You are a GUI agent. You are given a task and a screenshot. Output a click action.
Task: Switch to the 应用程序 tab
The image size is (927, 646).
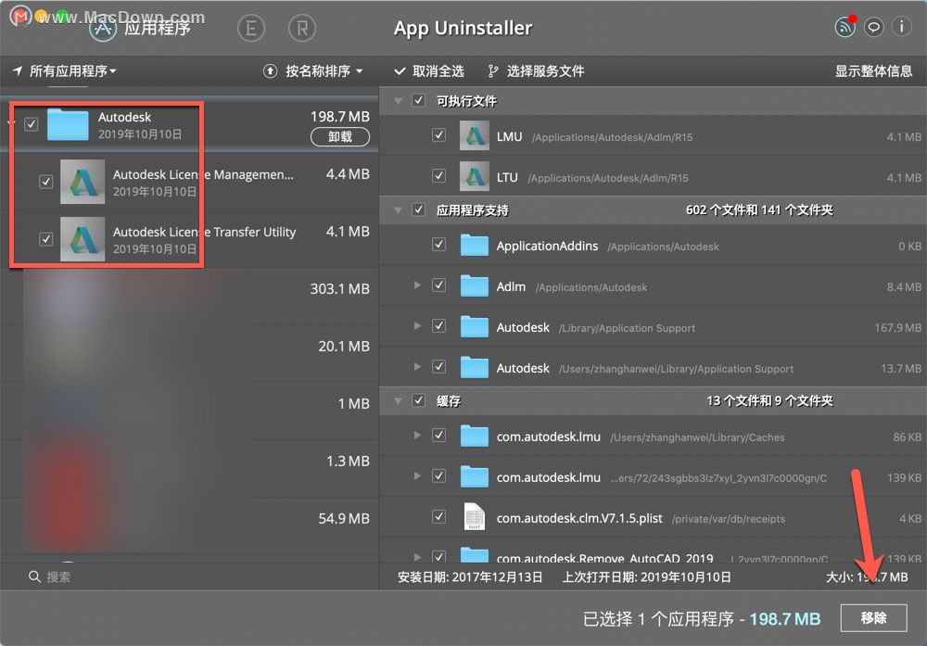141,28
